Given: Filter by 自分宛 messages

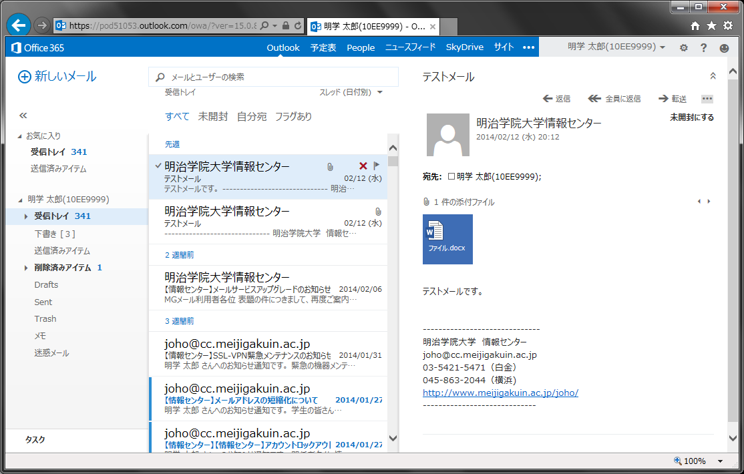Looking at the screenshot, I should tap(252, 117).
